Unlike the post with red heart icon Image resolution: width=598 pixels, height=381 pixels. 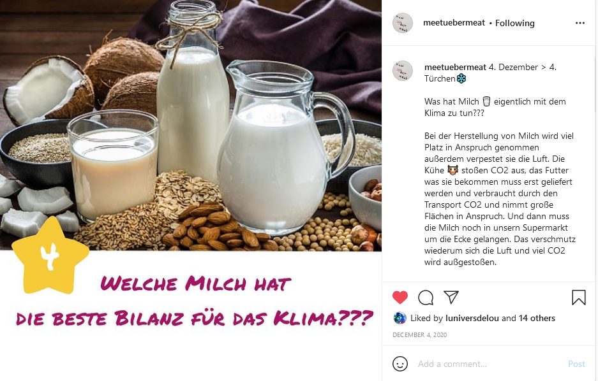400,298
